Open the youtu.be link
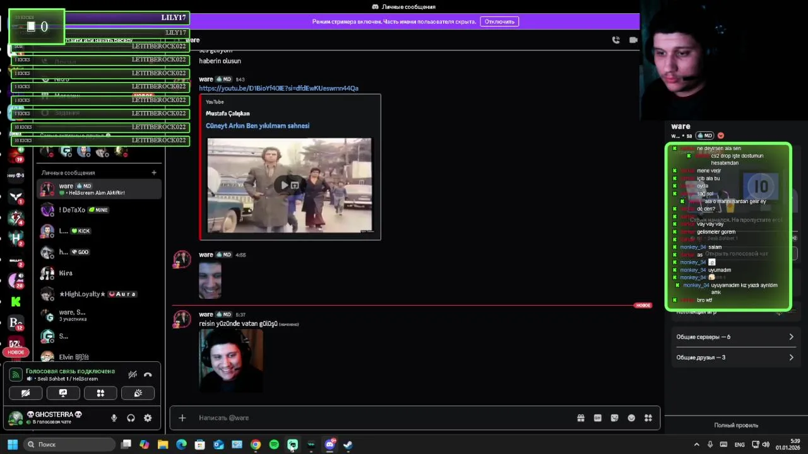 point(278,88)
